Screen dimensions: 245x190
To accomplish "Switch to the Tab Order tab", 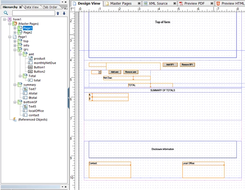I will pos(50,7).
